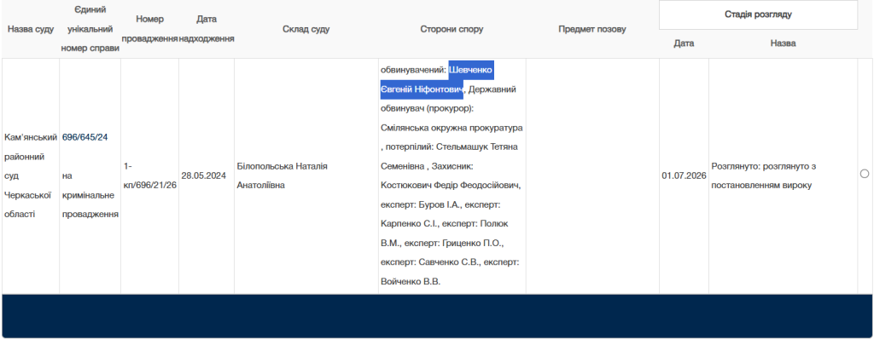Click the receipt date 28.05.2024

[203, 176]
